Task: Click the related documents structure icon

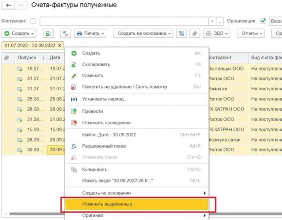Action: (x=181, y=33)
